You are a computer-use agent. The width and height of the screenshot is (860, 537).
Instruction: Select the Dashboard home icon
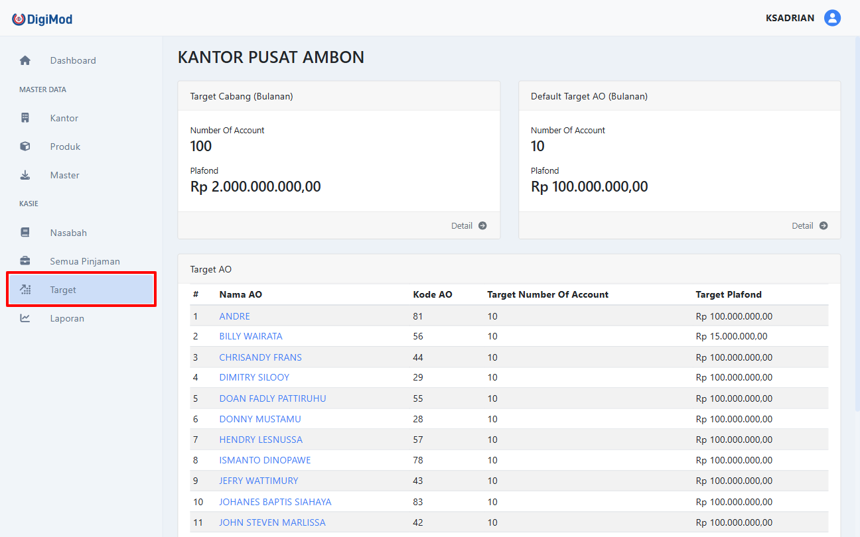(25, 60)
